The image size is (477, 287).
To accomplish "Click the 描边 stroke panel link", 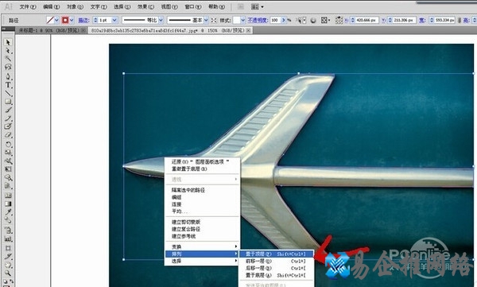I will (x=83, y=21).
